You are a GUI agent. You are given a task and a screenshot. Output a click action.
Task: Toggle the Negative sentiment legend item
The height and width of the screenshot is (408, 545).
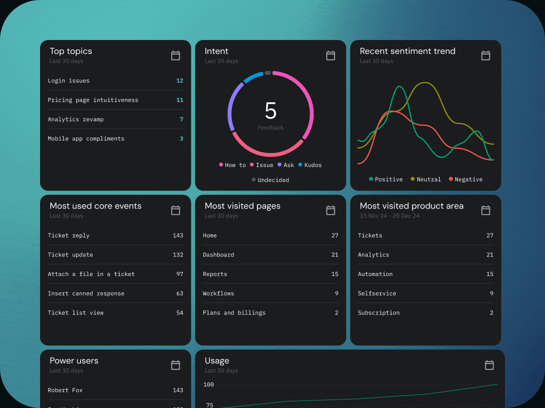pos(466,179)
